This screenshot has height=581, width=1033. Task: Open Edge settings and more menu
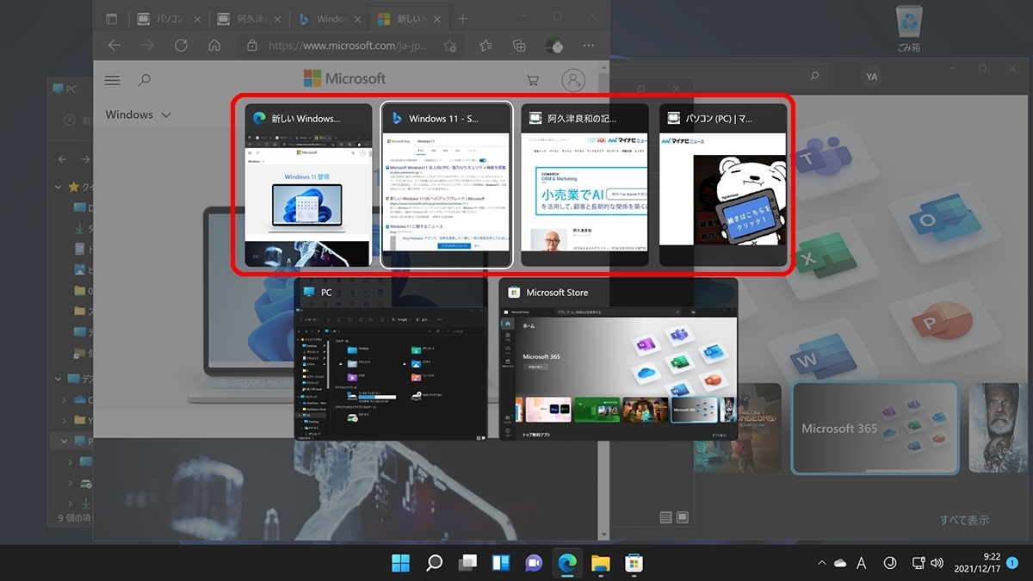coord(589,46)
